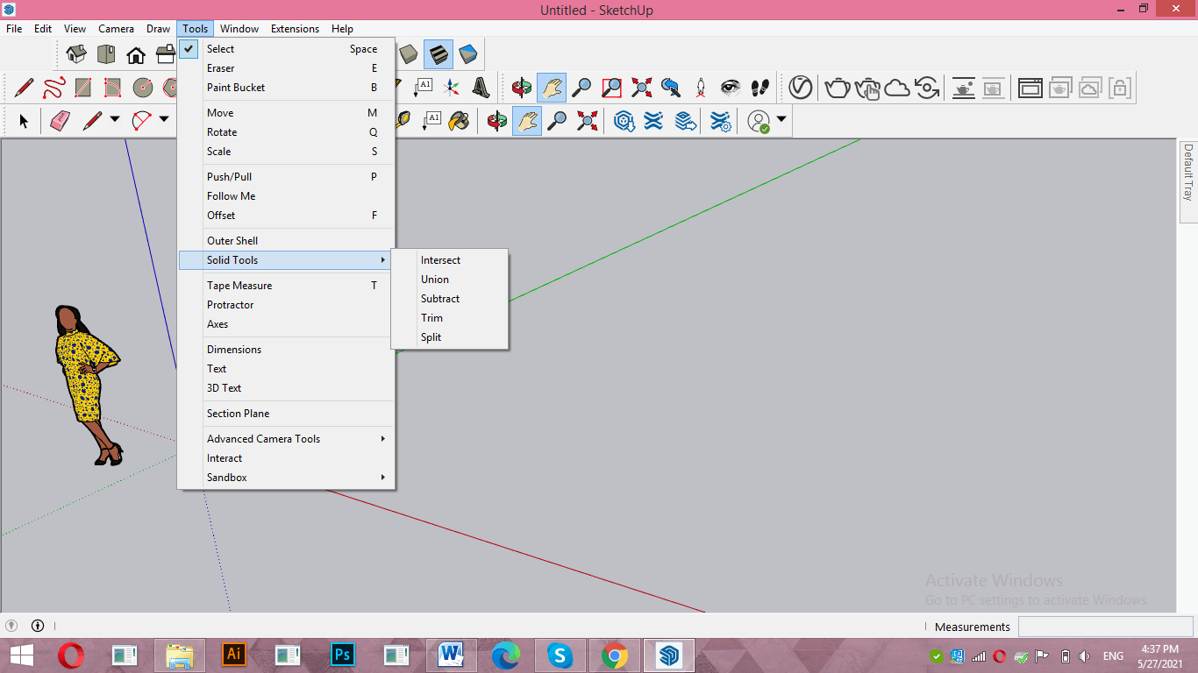Click the 3D Warehouse icon
The width and height of the screenshot is (1198, 673).
pos(624,121)
